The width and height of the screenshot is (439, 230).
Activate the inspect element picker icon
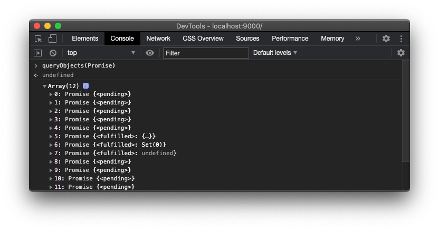point(39,39)
